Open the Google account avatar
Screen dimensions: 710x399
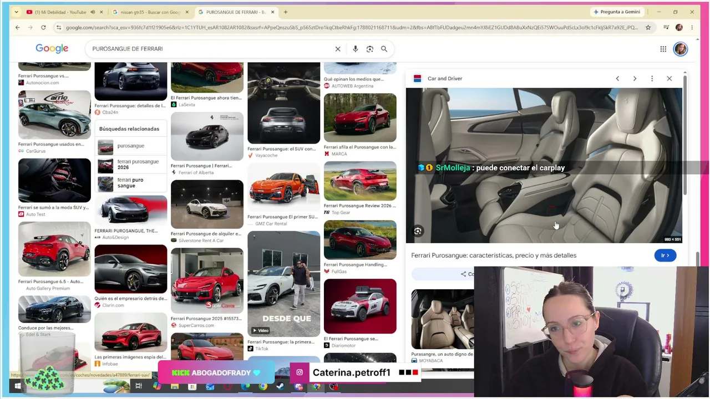[681, 49]
